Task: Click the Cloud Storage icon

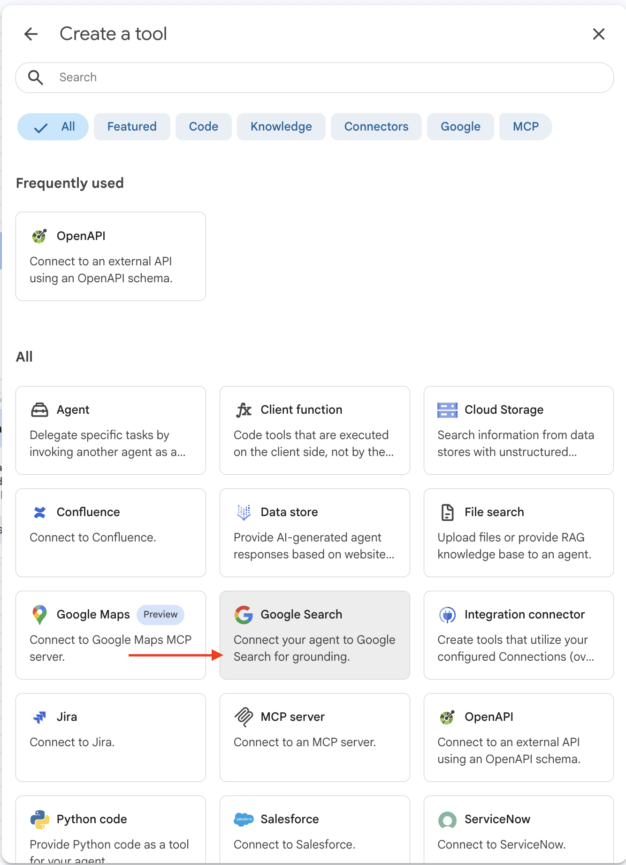Action: click(x=447, y=410)
